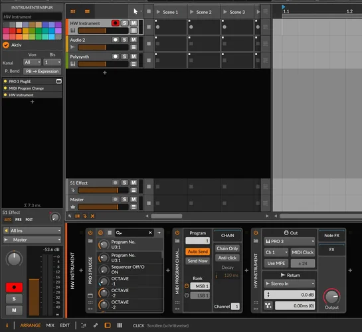
Task: Click the MSB 1 bank field
Action: click(x=200, y=286)
